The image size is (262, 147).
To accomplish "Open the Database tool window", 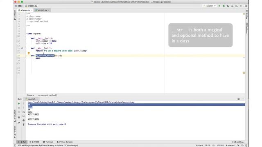I will 246,28.
